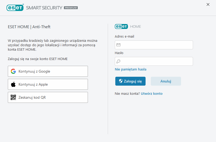Click the Google logo icon
Viewport: 216px width, 142px height.
(x=13, y=71)
